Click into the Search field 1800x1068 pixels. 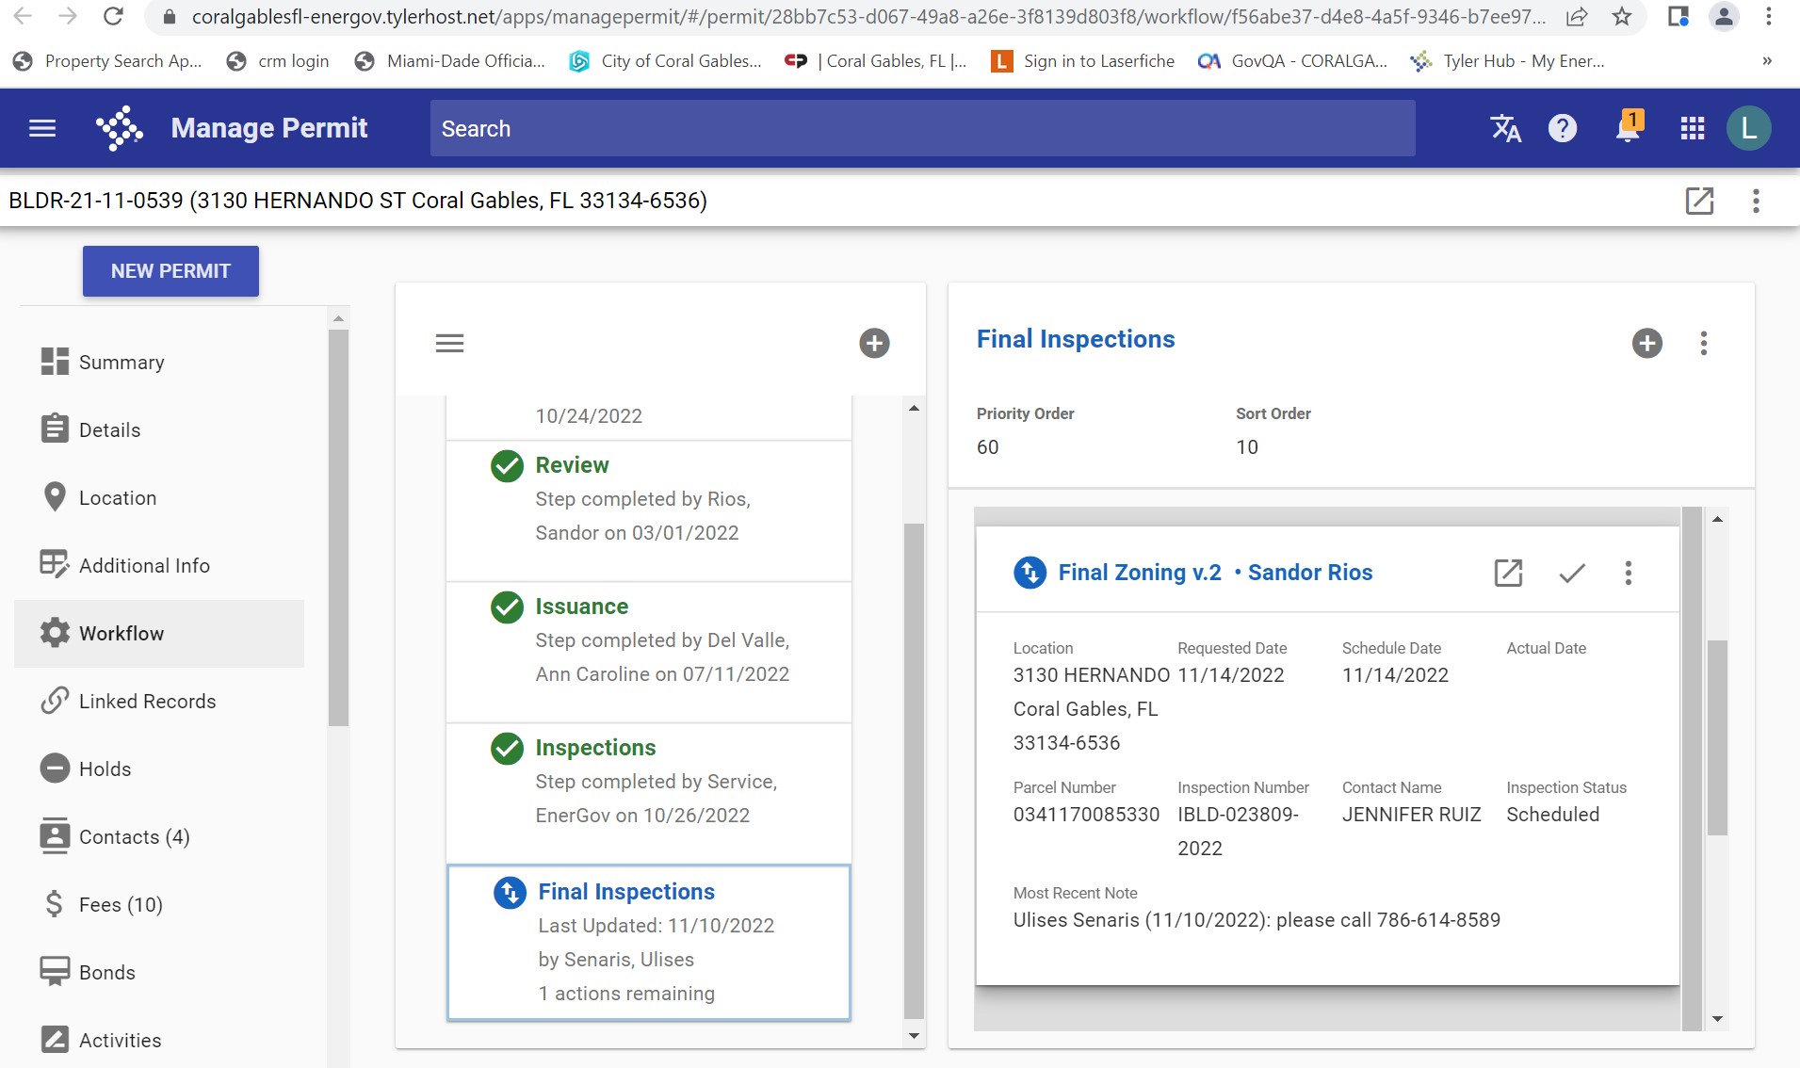coord(922,128)
